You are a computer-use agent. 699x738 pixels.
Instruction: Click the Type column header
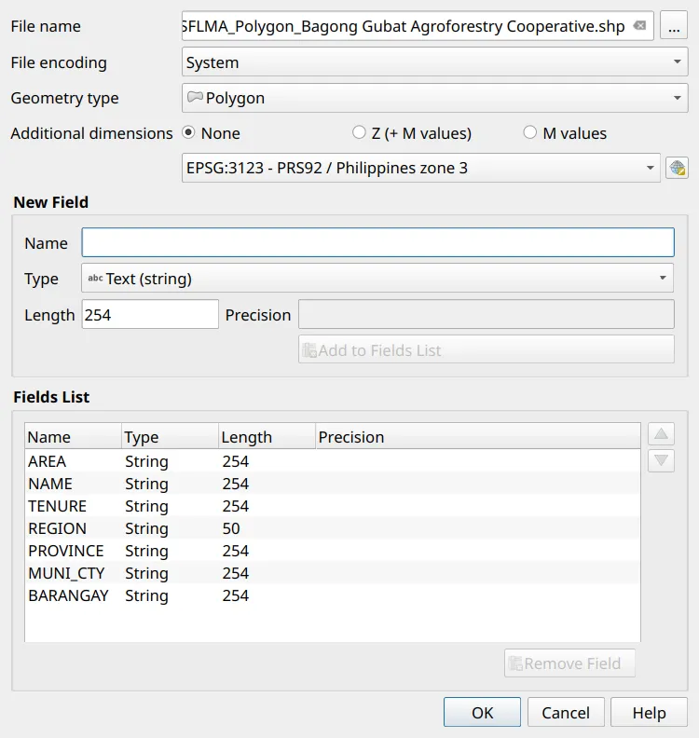pos(171,436)
